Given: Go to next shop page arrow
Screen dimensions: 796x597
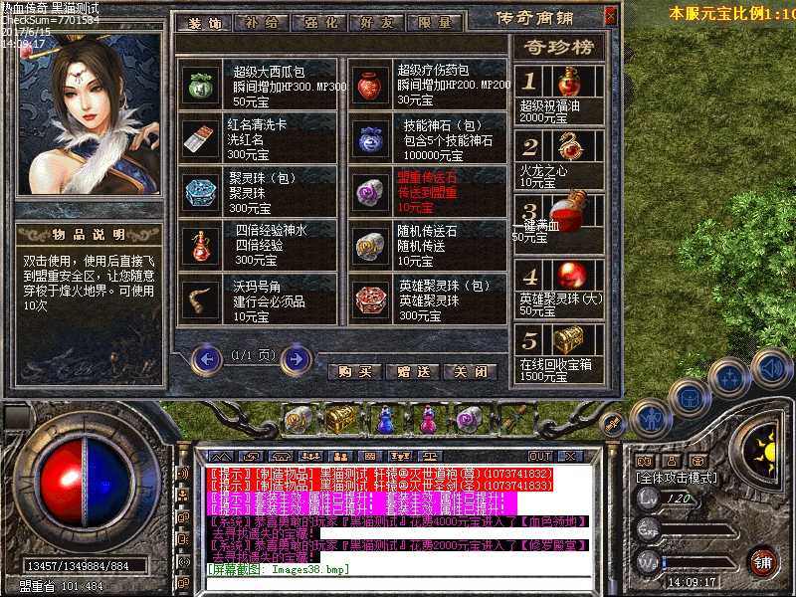Looking at the screenshot, I should pyautogui.click(x=296, y=359).
